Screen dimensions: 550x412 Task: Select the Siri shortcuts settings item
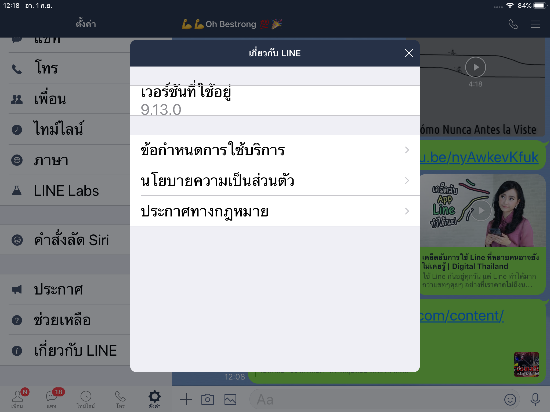click(71, 240)
